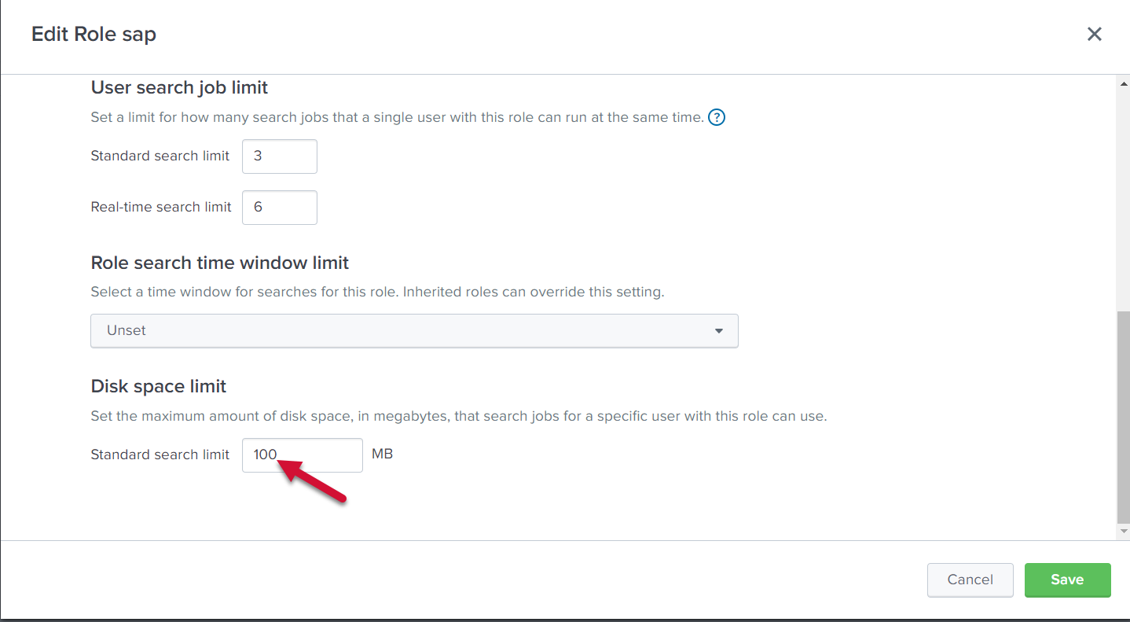This screenshot has width=1130, height=622.
Task: Open the Unset time window dropdown
Action: click(414, 331)
